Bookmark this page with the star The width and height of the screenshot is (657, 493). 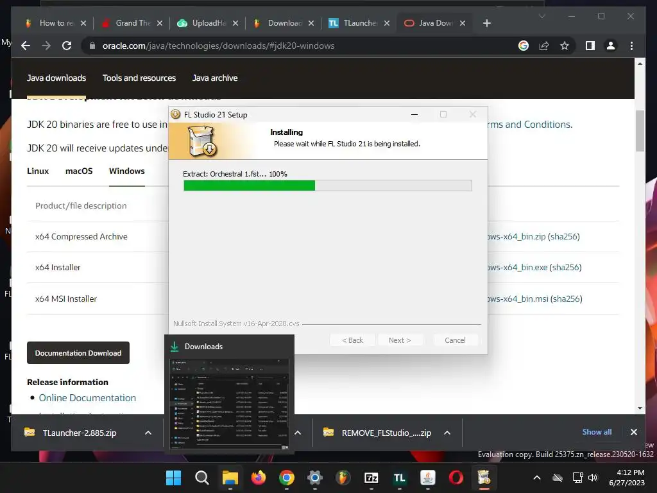(565, 46)
